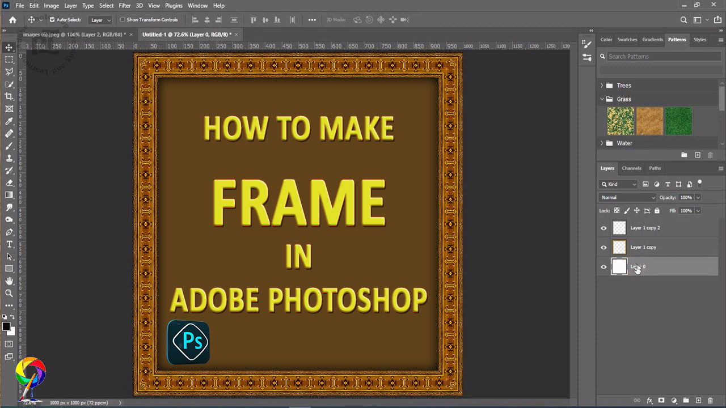726x408 pixels.
Task: Expand the Trees pattern folder
Action: 602,86
